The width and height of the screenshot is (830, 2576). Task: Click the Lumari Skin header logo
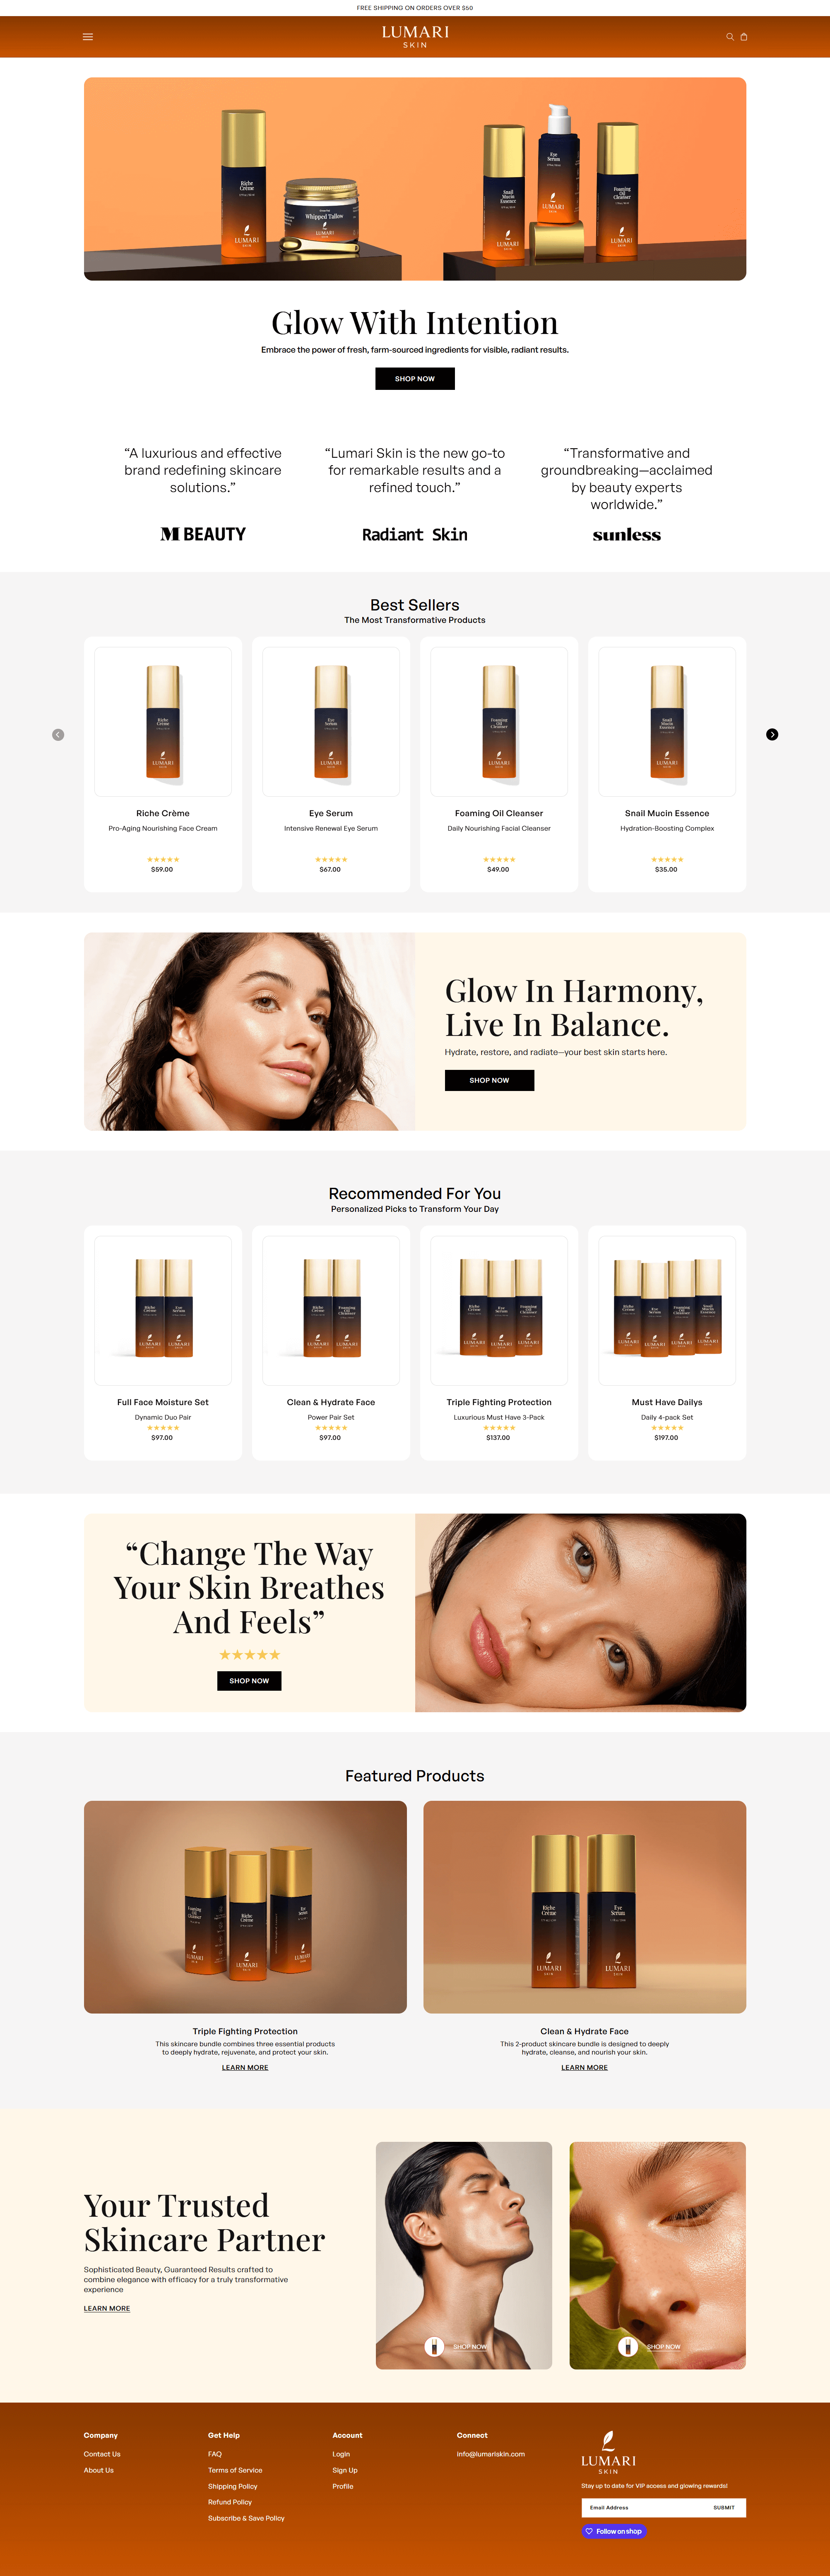415,37
